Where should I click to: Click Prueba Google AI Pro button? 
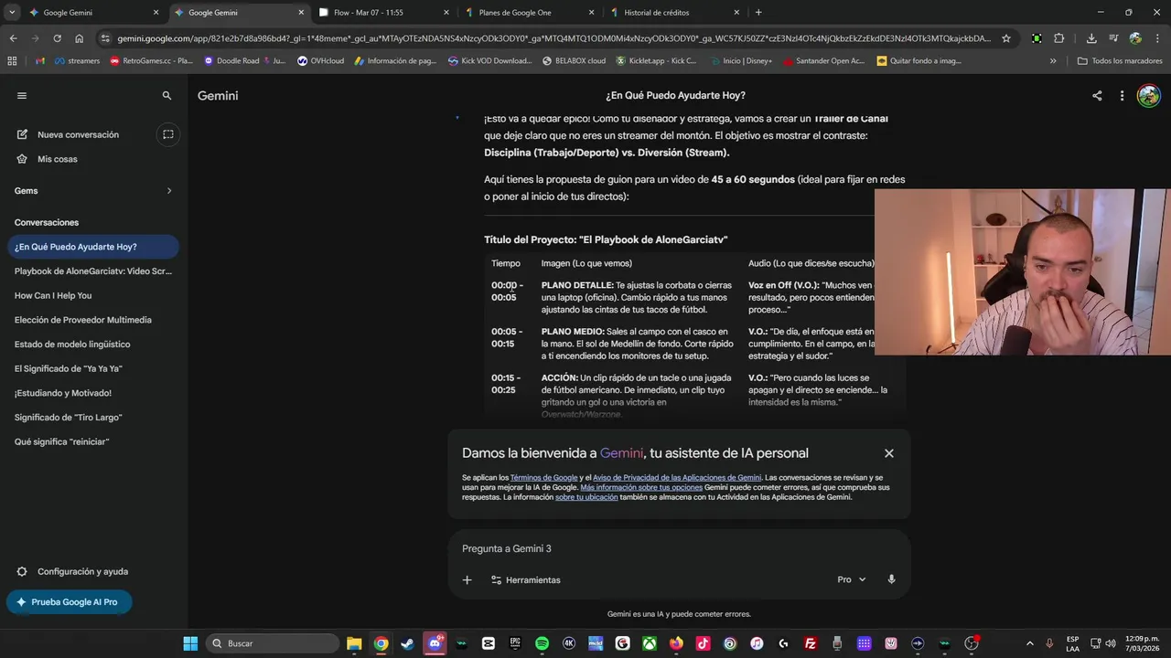click(69, 602)
